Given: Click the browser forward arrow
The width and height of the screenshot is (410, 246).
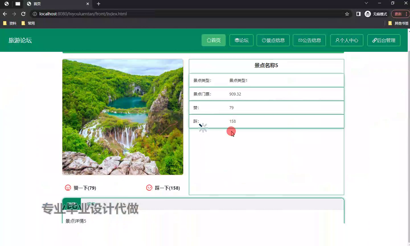Looking at the screenshot, I should tap(14, 14).
